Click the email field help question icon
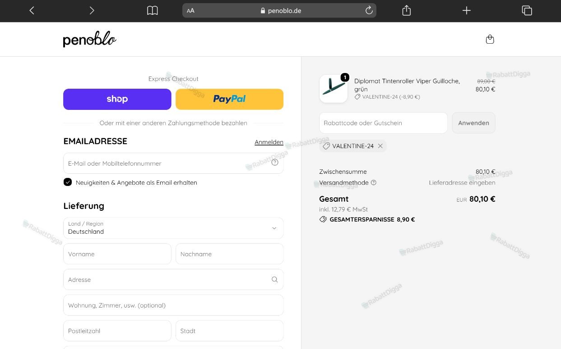561x349 pixels. [275, 163]
